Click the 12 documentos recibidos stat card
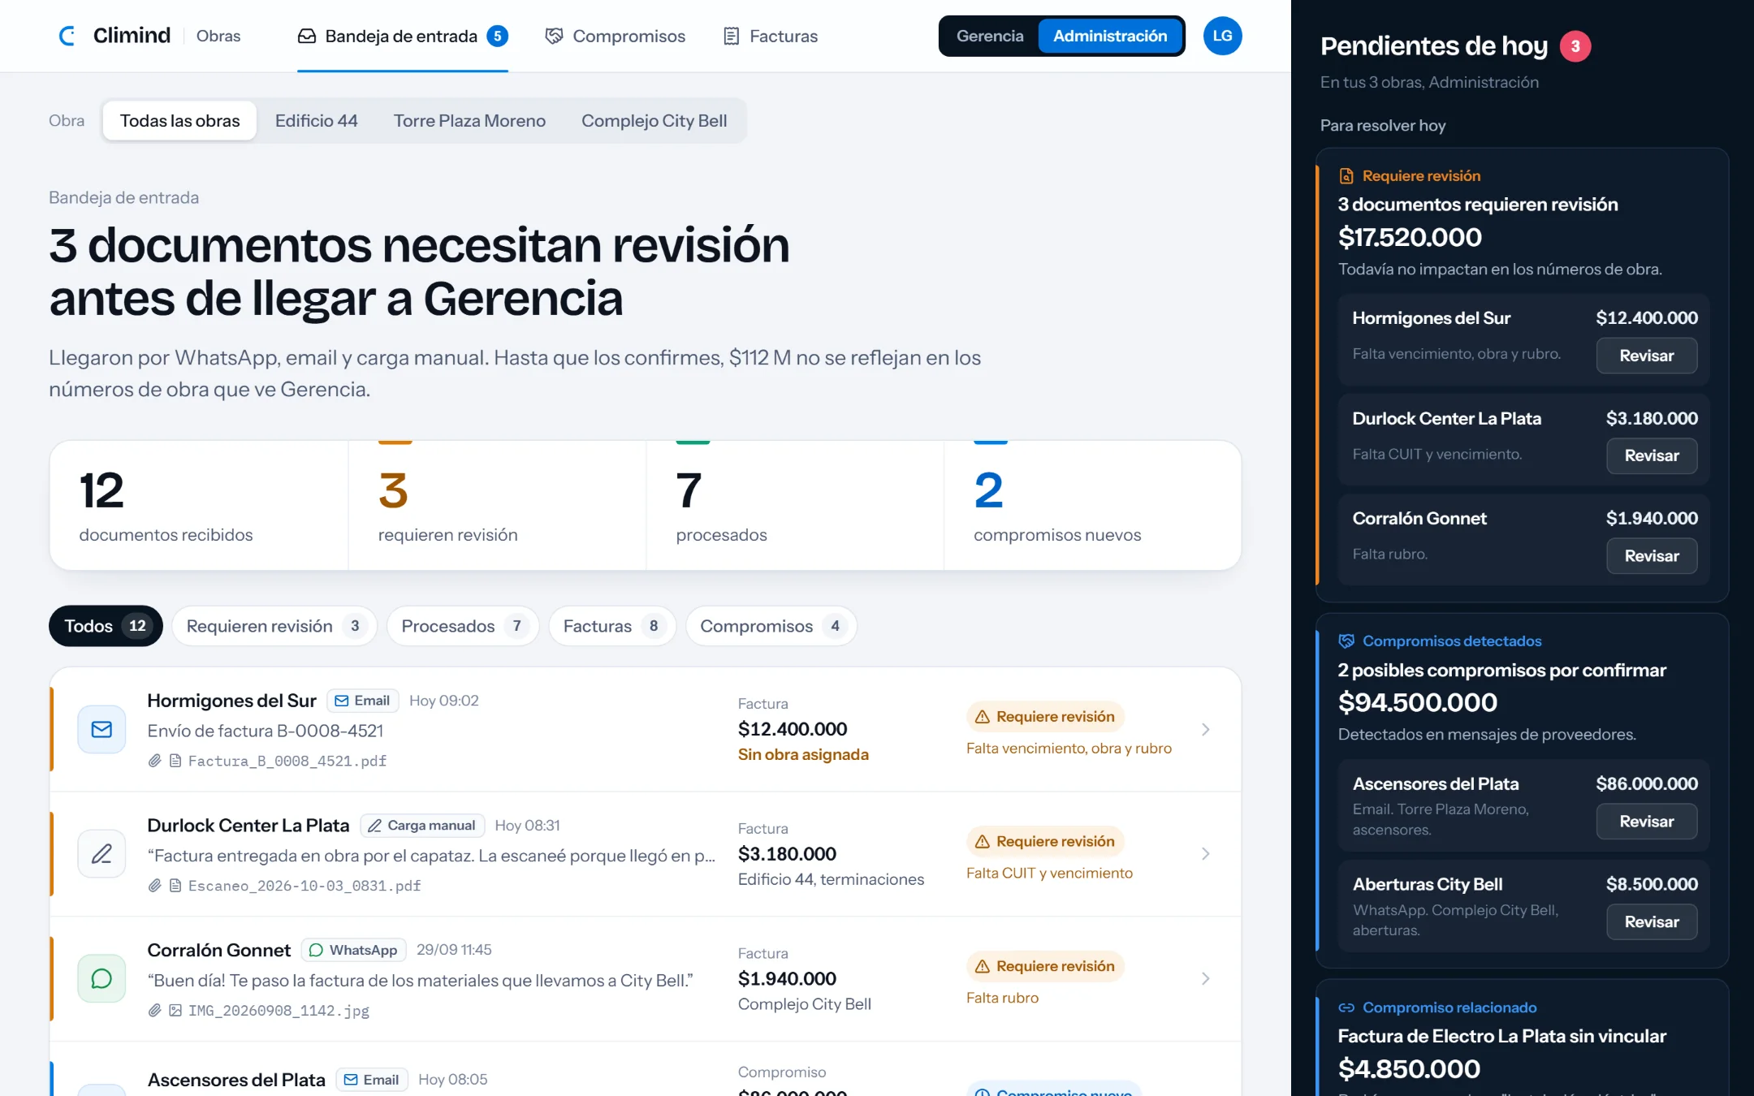Viewport: 1754px width, 1096px height. point(199,505)
